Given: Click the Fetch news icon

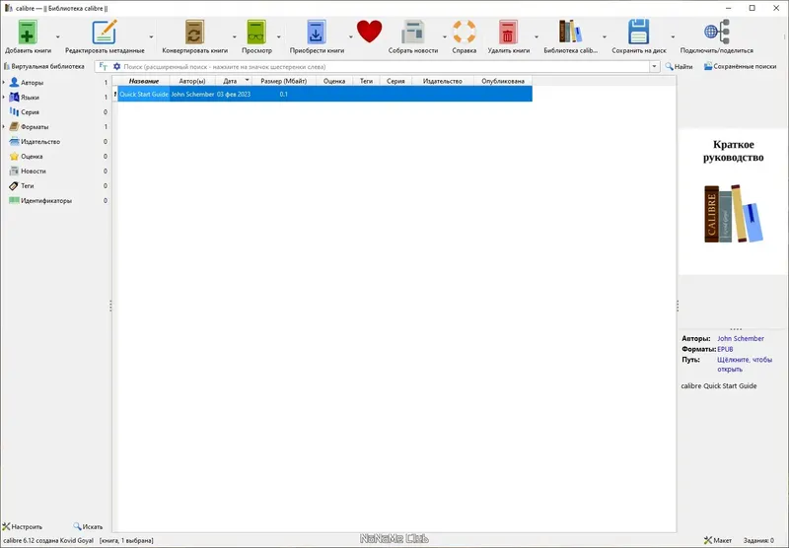Looking at the screenshot, I should tap(413, 33).
